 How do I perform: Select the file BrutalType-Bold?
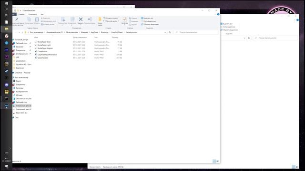click(44, 42)
